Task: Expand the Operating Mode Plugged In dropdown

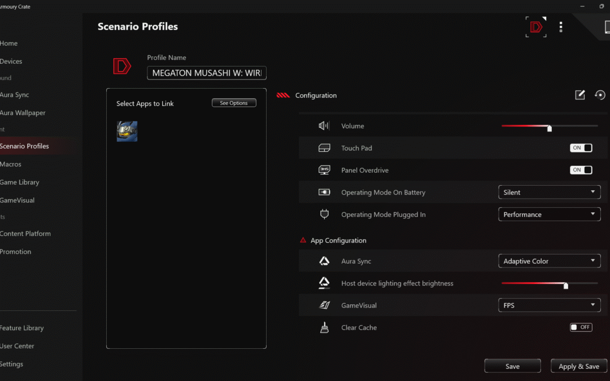Action: tap(549, 214)
